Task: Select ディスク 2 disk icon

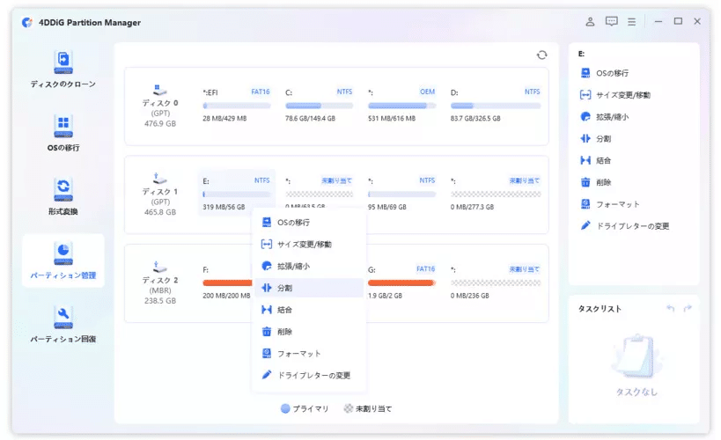Action: (159, 267)
